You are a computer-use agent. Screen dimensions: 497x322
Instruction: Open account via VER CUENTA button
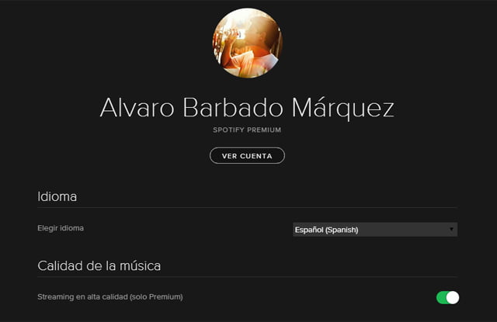pos(247,156)
